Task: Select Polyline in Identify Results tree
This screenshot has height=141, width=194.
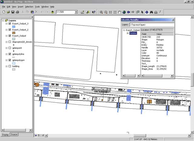Action: point(133,33)
